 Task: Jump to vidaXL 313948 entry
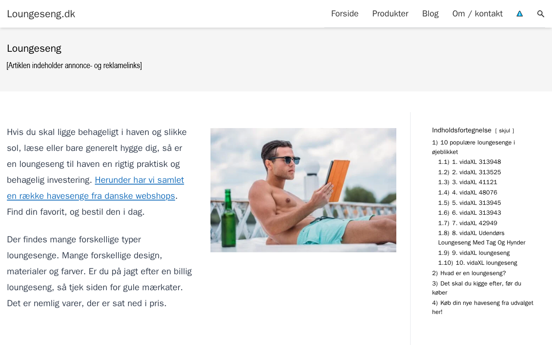pyautogui.click(x=476, y=162)
